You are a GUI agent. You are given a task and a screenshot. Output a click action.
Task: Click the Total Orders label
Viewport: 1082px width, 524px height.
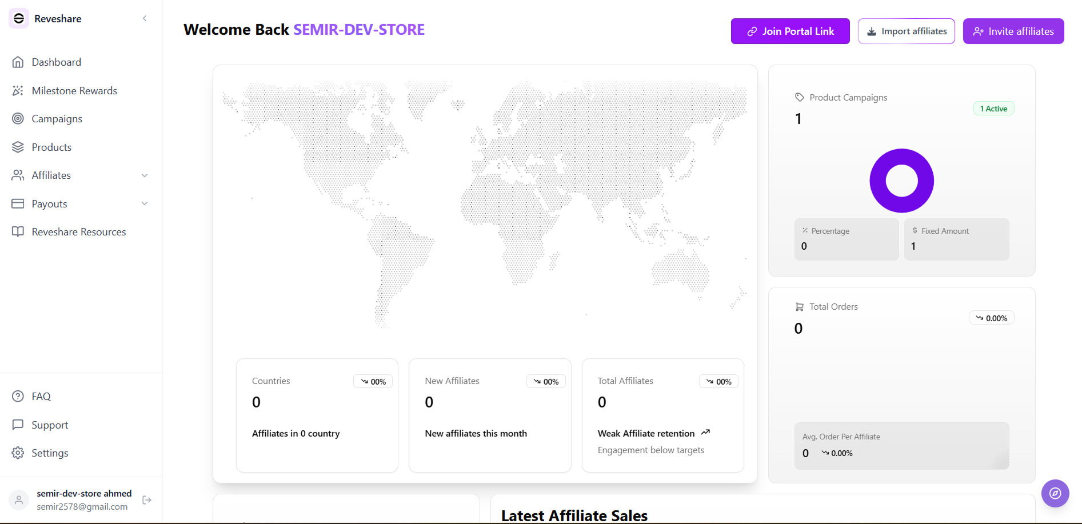pos(833,307)
